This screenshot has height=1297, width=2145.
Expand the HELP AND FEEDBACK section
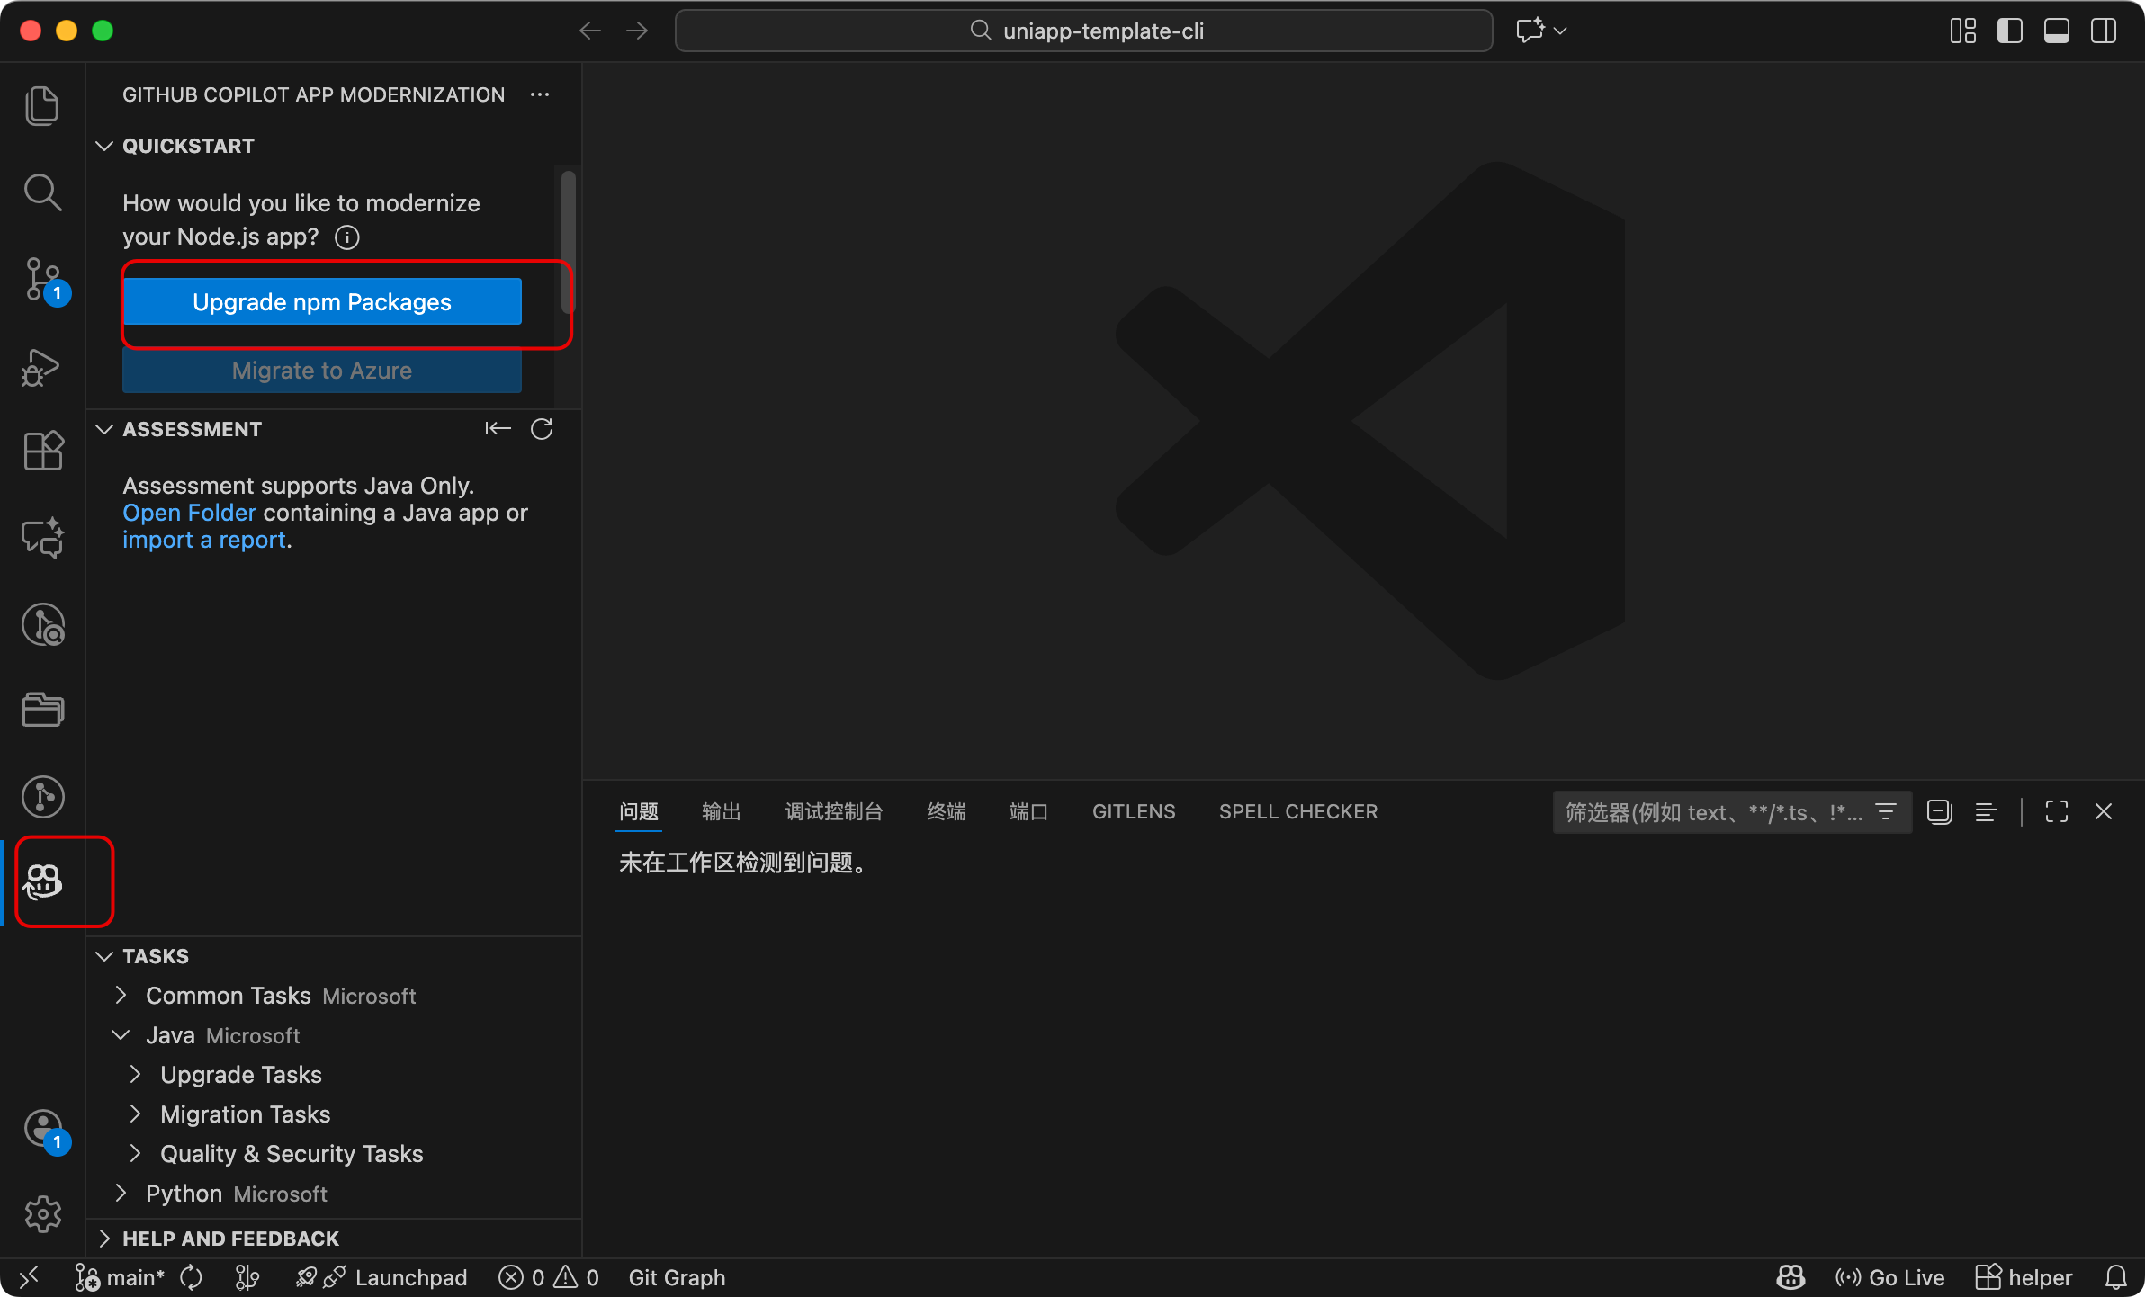click(x=230, y=1239)
